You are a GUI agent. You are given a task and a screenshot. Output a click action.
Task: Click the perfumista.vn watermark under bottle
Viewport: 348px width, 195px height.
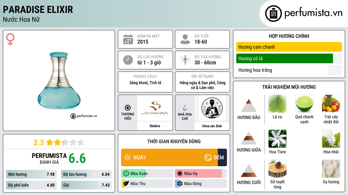tap(84, 116)
